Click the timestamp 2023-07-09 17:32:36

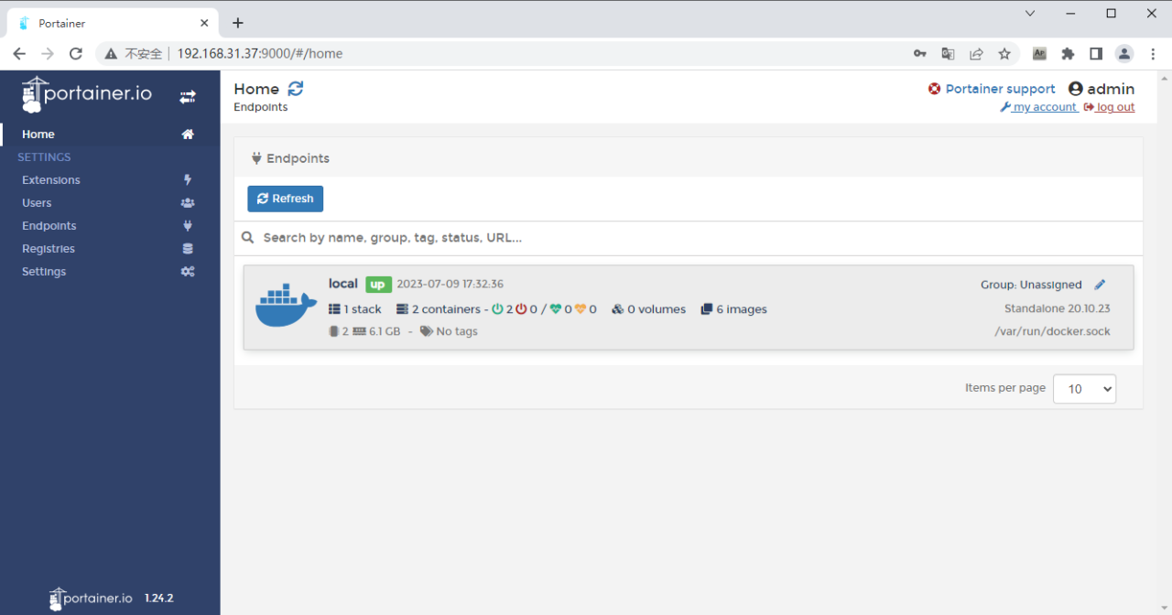(450, 285)
